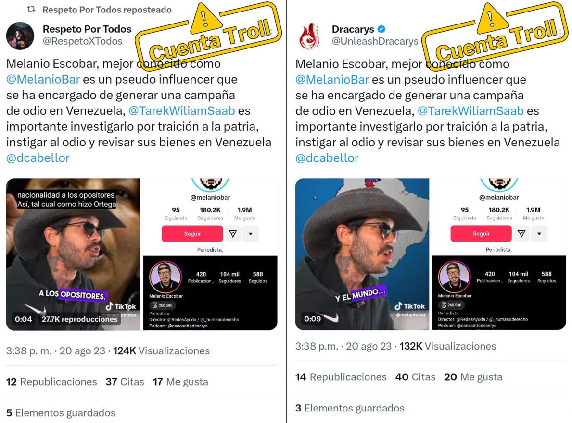This screenshot has width=572, height=423.
Task: Open Dracarys flame logo avatar
Action: (x=309, y=36)
